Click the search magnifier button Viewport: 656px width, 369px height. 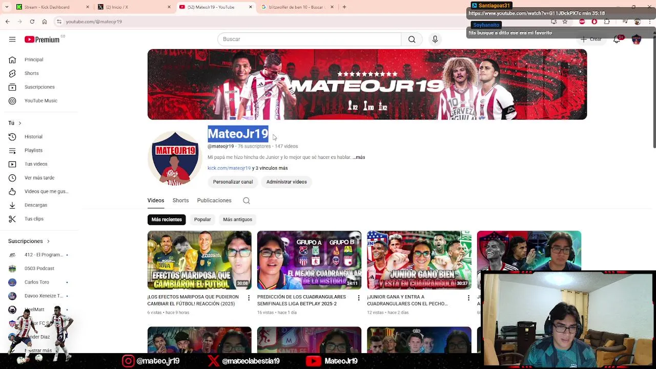412,39
